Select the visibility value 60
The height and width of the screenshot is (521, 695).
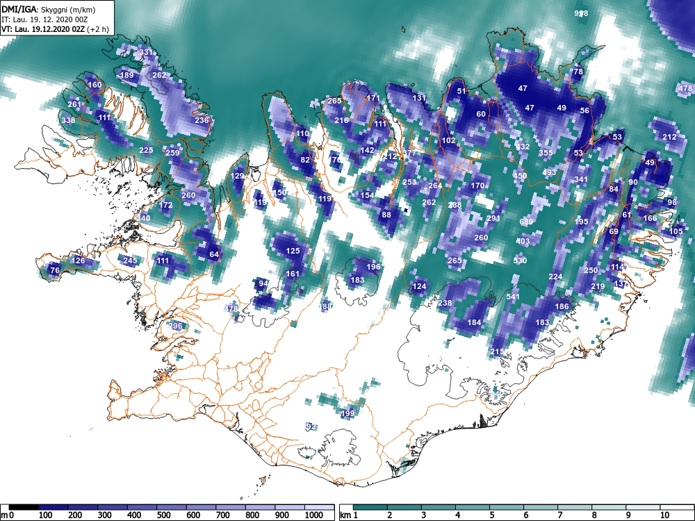point(481,113)
